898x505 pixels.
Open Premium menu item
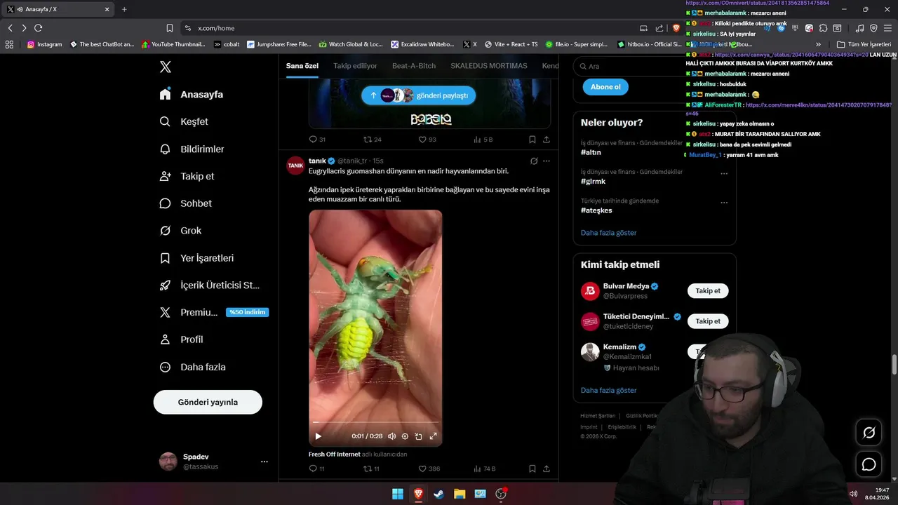click(214, 313)
